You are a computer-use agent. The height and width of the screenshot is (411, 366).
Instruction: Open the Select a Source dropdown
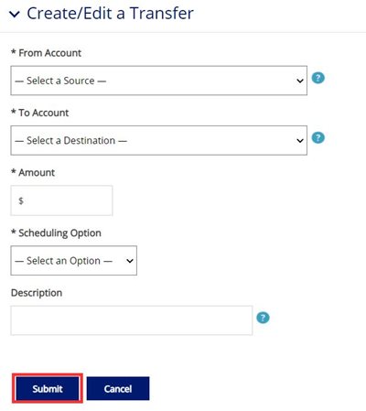click(x=158, y=81)
